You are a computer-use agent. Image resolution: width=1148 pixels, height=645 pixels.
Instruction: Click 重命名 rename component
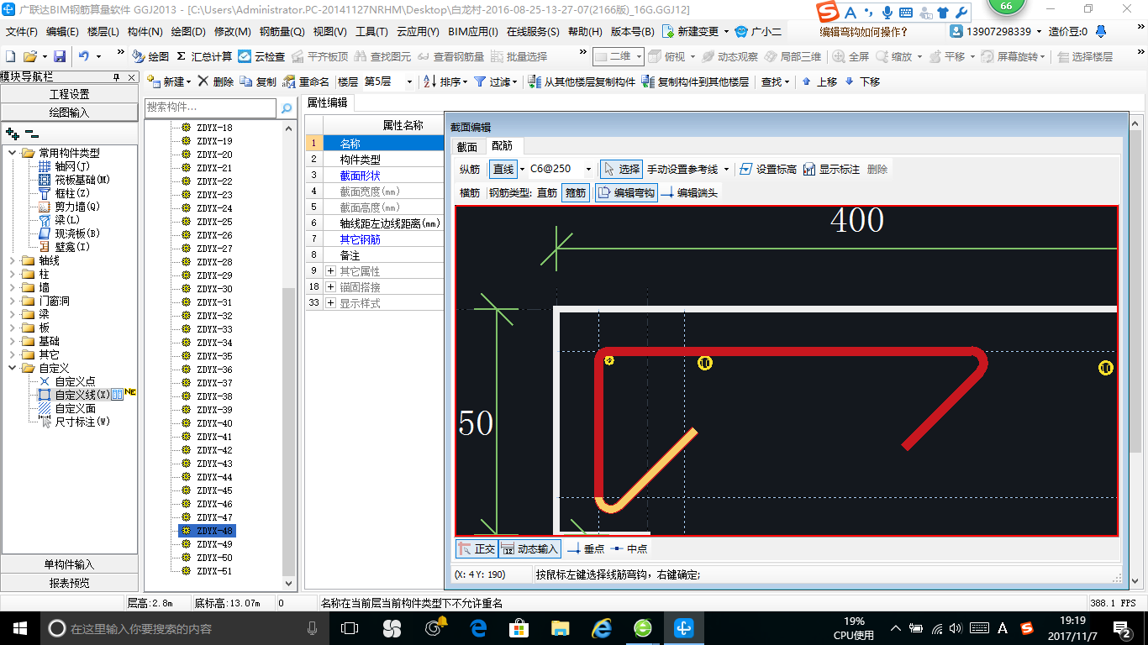[x=306, y=81]
